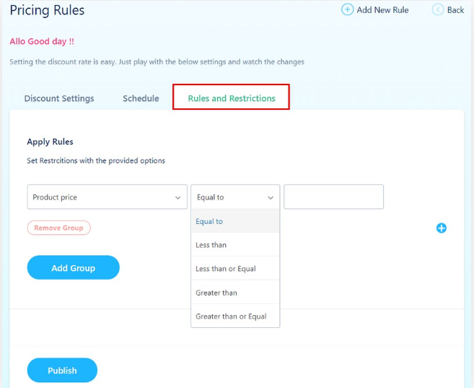This screenshot has height=388, width=474.
Task: Click the Back text link
Action: 456,10
